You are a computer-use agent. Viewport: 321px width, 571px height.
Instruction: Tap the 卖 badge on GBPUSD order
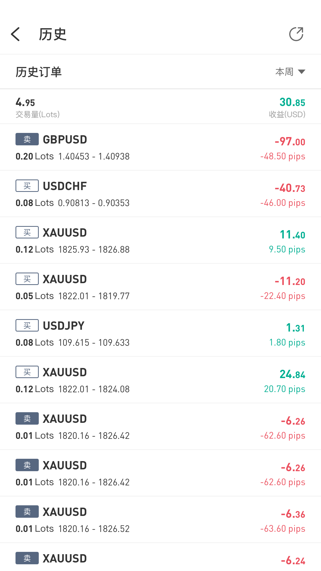click(x=27, y=139)
